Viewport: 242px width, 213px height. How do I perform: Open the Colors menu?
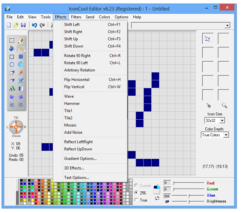point(104,17)
